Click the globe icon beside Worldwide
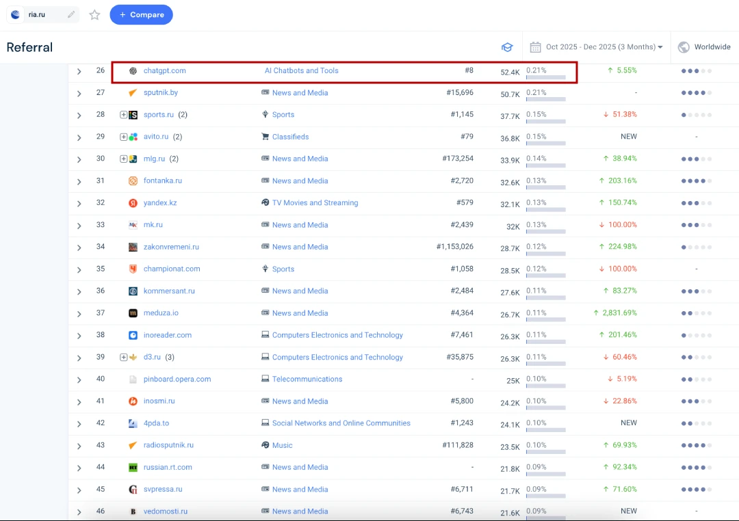 tap(683, 47)
